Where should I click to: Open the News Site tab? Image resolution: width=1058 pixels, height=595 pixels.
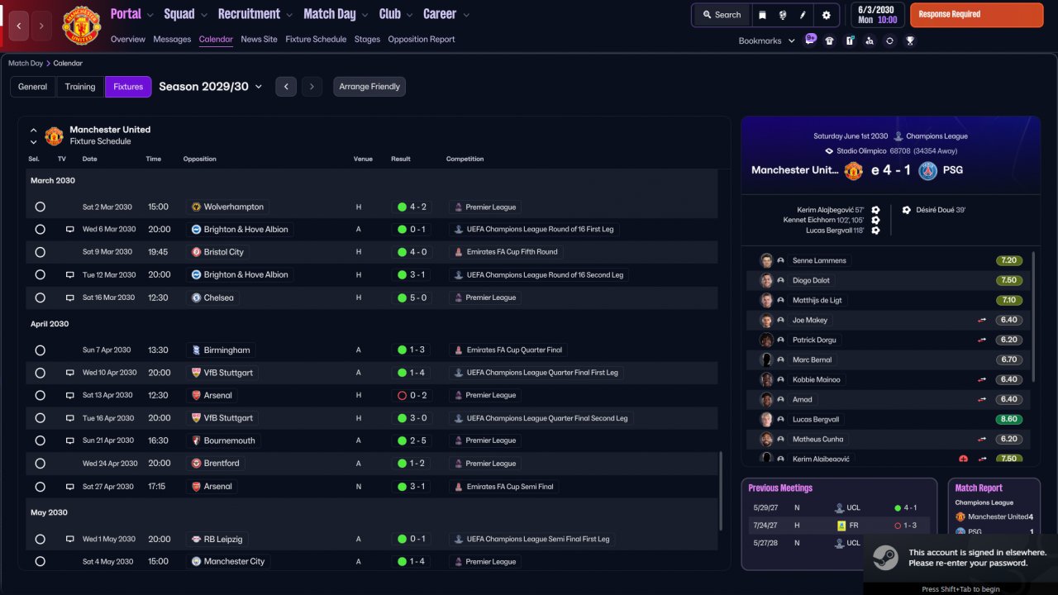[260, 39]
